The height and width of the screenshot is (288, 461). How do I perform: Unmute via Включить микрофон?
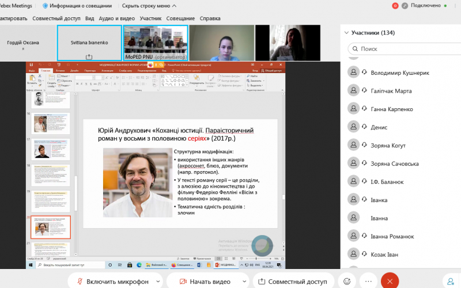pos(112,281)
